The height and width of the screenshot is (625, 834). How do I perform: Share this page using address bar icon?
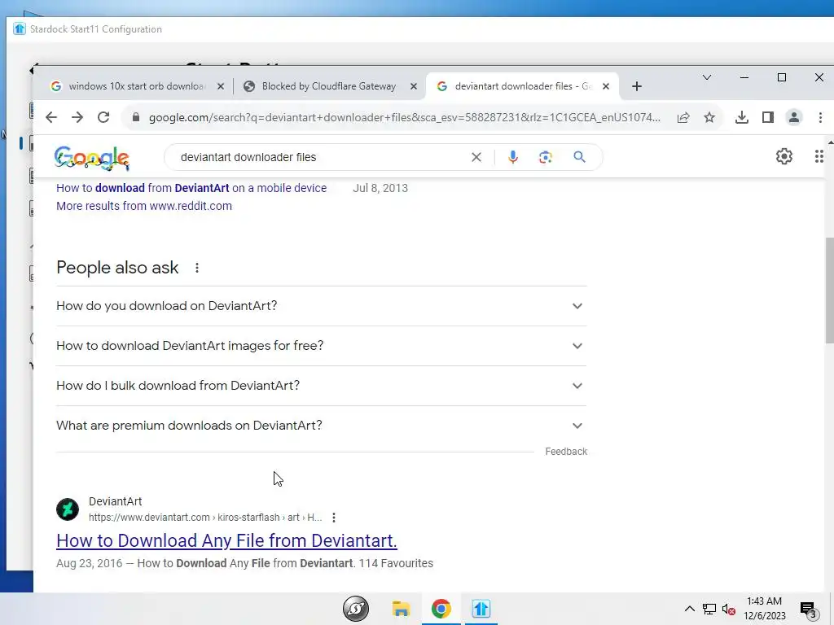click(x=683, y=117)
